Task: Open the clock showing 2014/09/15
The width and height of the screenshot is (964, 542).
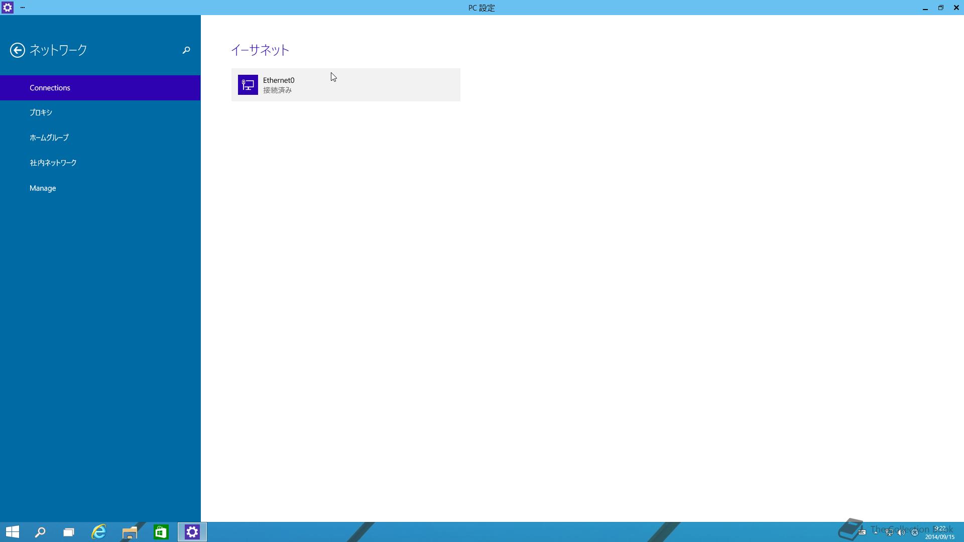Action: tap(940, 532)
